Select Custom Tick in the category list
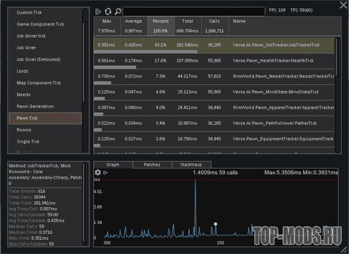Image resolution: width=349 pixels, height=254 pixels. click(45, 13)
